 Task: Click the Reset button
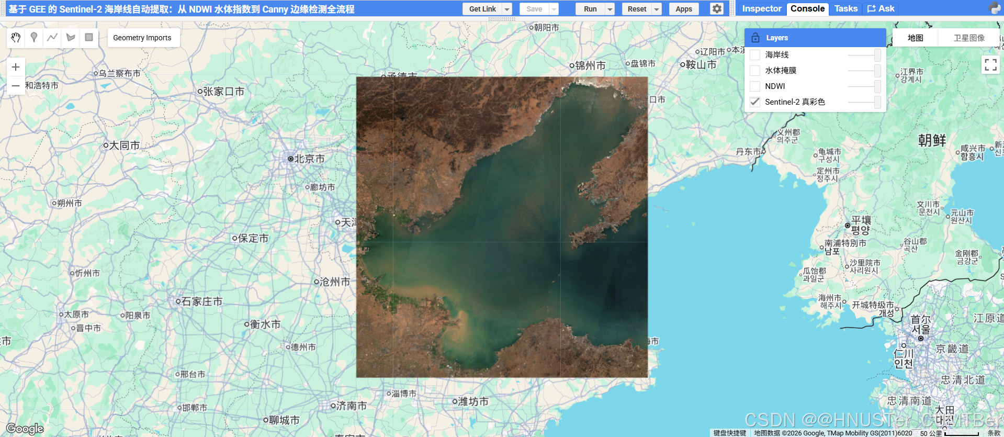637,9
